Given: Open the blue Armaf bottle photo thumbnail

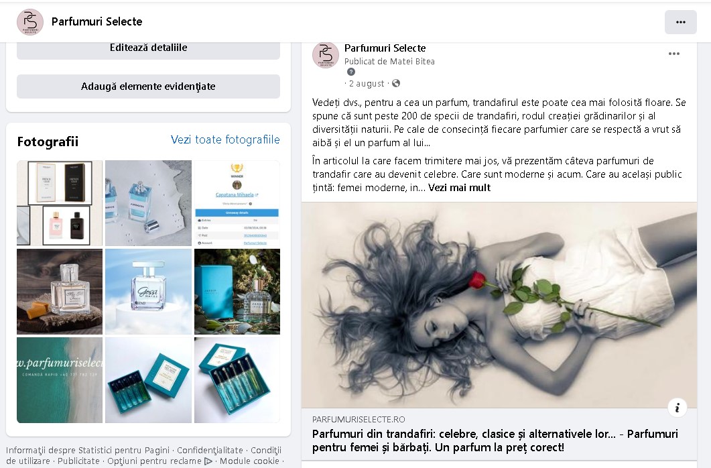Looking at the screenshot, I should [x=148, y=203].
